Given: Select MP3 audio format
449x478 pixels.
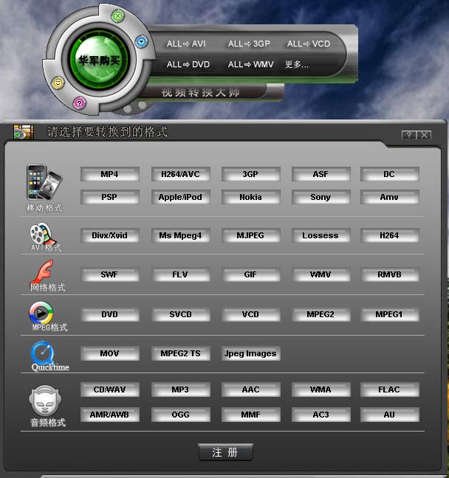Looking at the screenshot, I should click(x=180, y=389).
